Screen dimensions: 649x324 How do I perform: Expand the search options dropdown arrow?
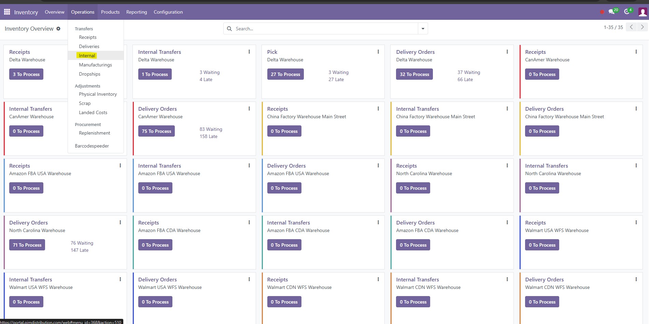pos(423,29)
